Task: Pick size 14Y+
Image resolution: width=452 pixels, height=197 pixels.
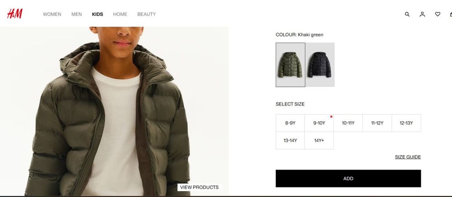Action: click(x=319, y=141)
